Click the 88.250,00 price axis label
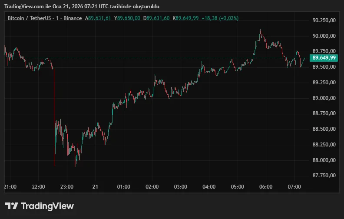Image resolution: width=344 pixels, height=219 pixels. [x=324, y=145]
